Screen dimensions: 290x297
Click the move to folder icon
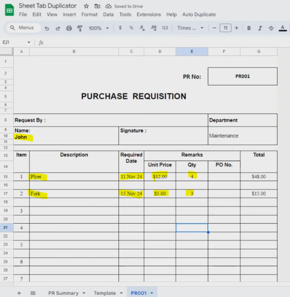(97, 6)
